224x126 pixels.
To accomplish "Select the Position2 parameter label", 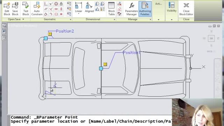I will point(65,31).
